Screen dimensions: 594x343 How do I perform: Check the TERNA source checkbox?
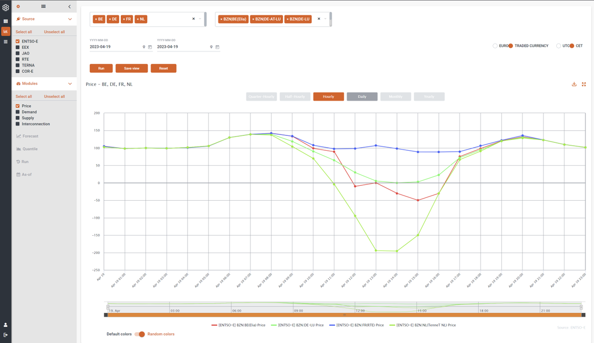coord(18,65)
